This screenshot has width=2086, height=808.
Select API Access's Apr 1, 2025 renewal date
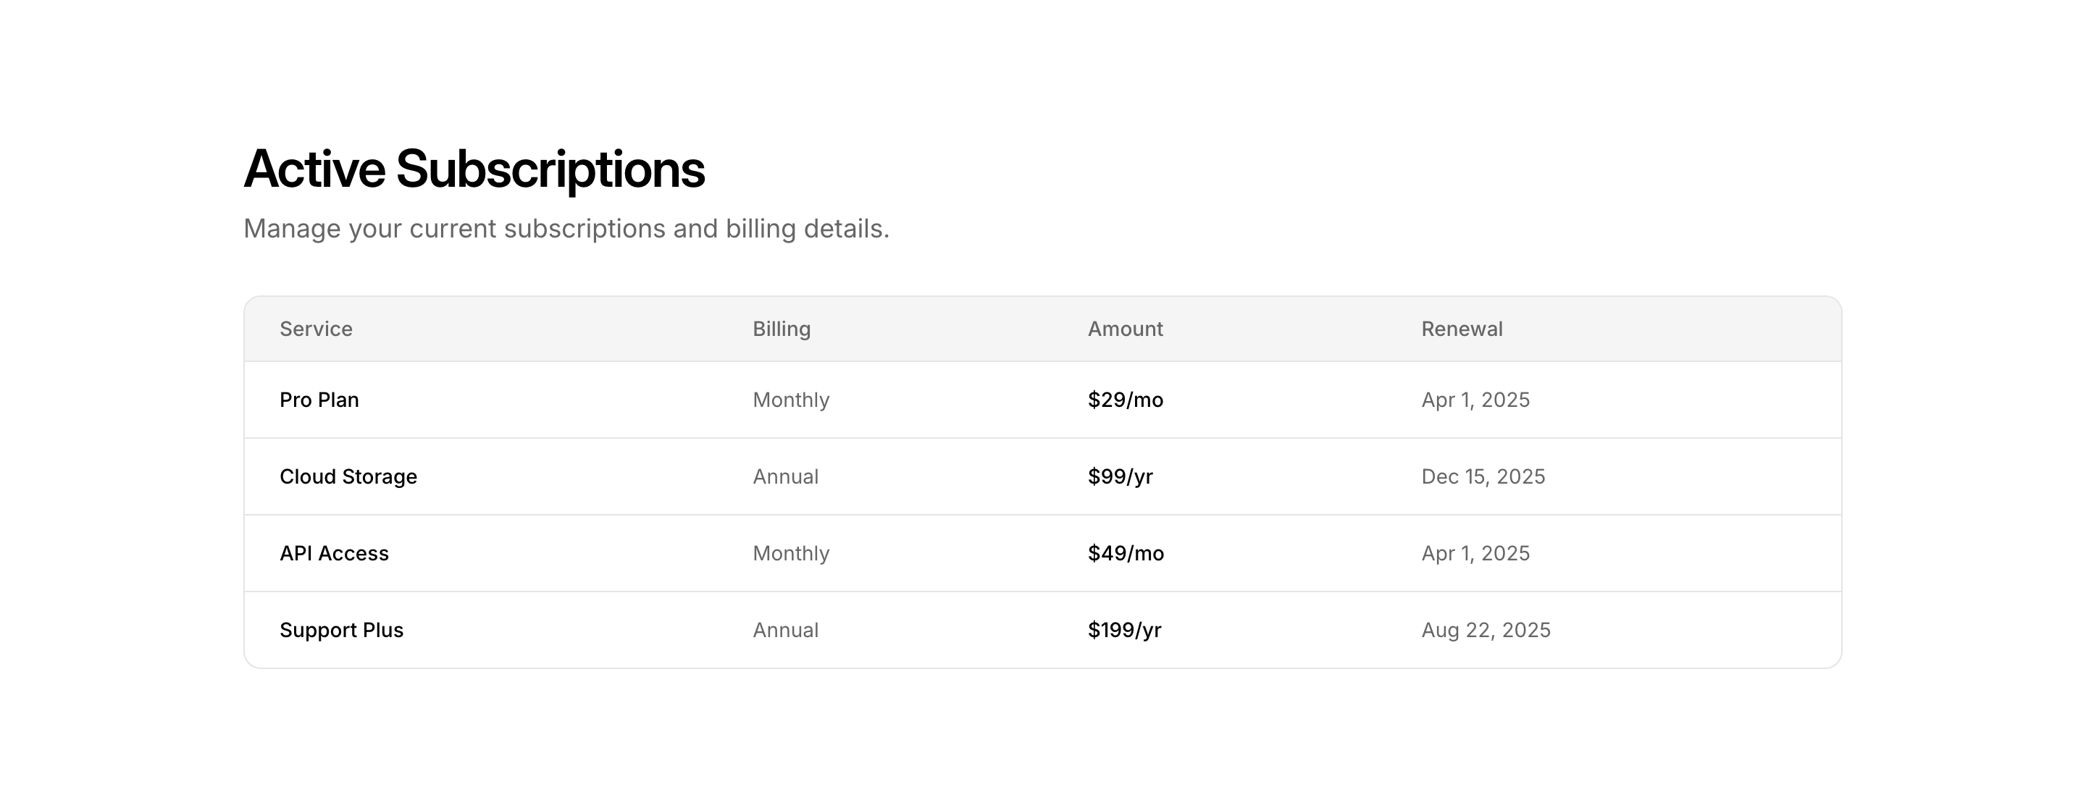pyautogui.click(x=1475, y=554)
